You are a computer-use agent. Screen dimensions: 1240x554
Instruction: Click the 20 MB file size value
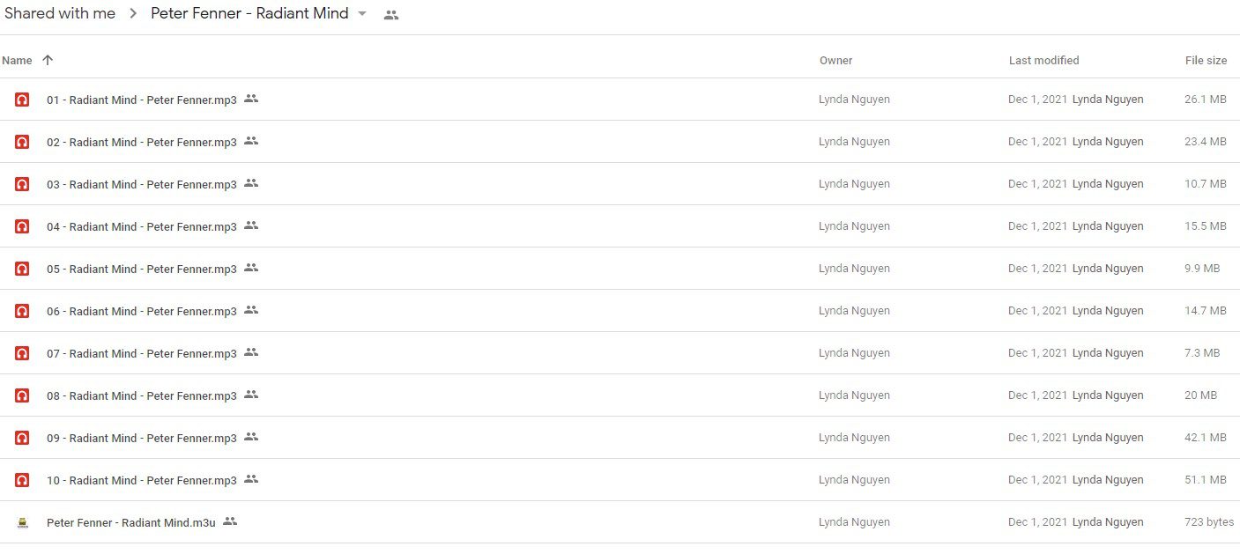[x=1201, y=395]
